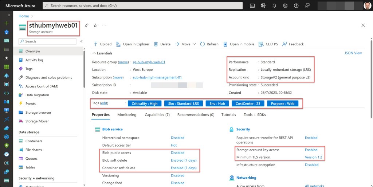This screenshot has height=187, width=373.
Task: Open JSON View link
Action: 353,53
